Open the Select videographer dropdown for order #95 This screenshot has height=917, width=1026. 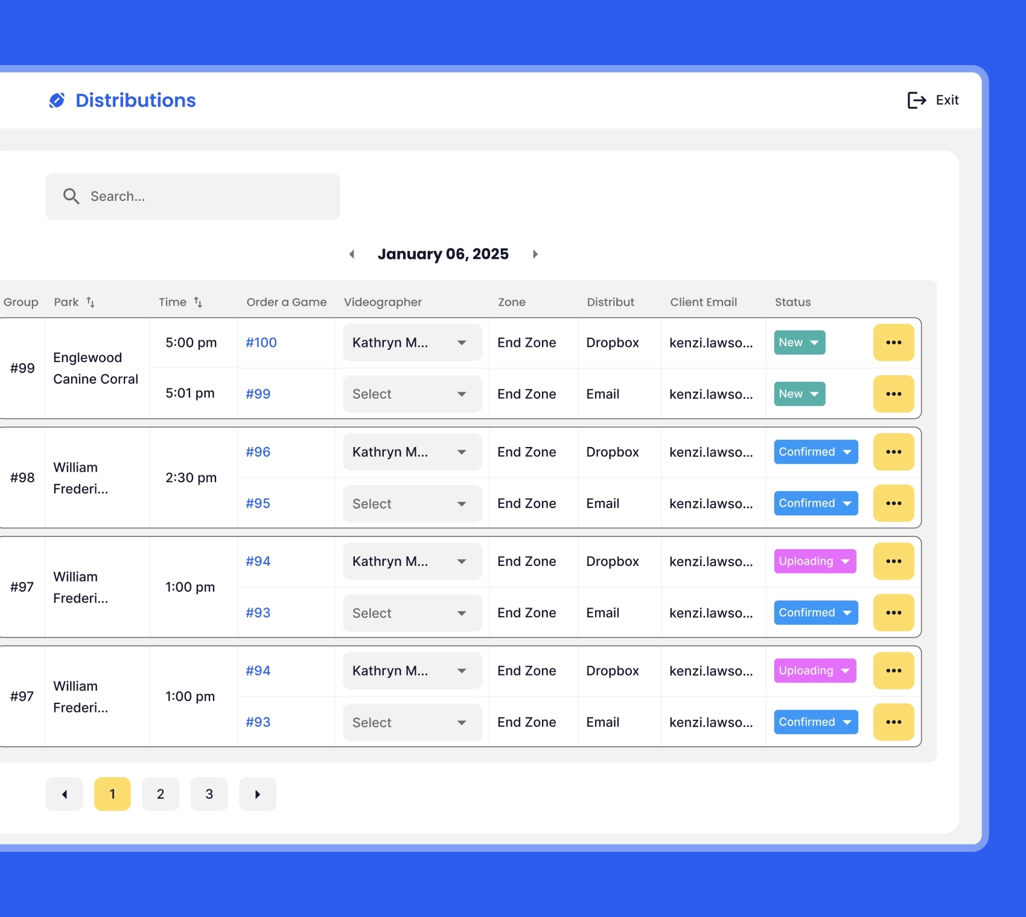(412, 504)
